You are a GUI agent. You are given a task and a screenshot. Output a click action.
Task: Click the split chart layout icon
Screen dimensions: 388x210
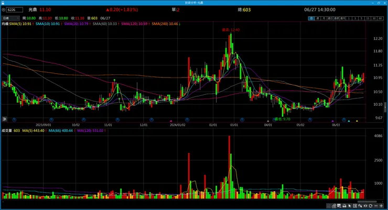click(x=355, y=206)
